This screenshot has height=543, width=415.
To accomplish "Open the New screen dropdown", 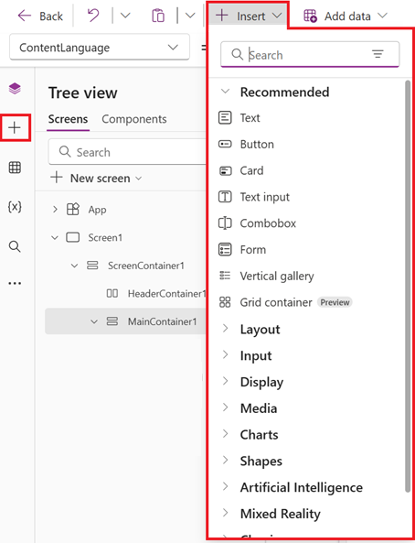I will pyautogui.click(x=138, y=179).
